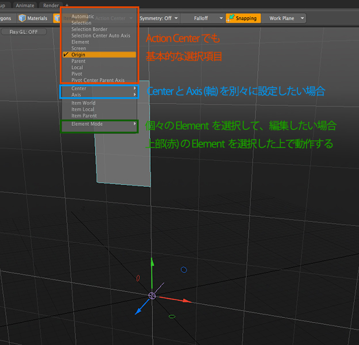
Task: Switch to the Animate tab
Action: [x=25, y=5]
